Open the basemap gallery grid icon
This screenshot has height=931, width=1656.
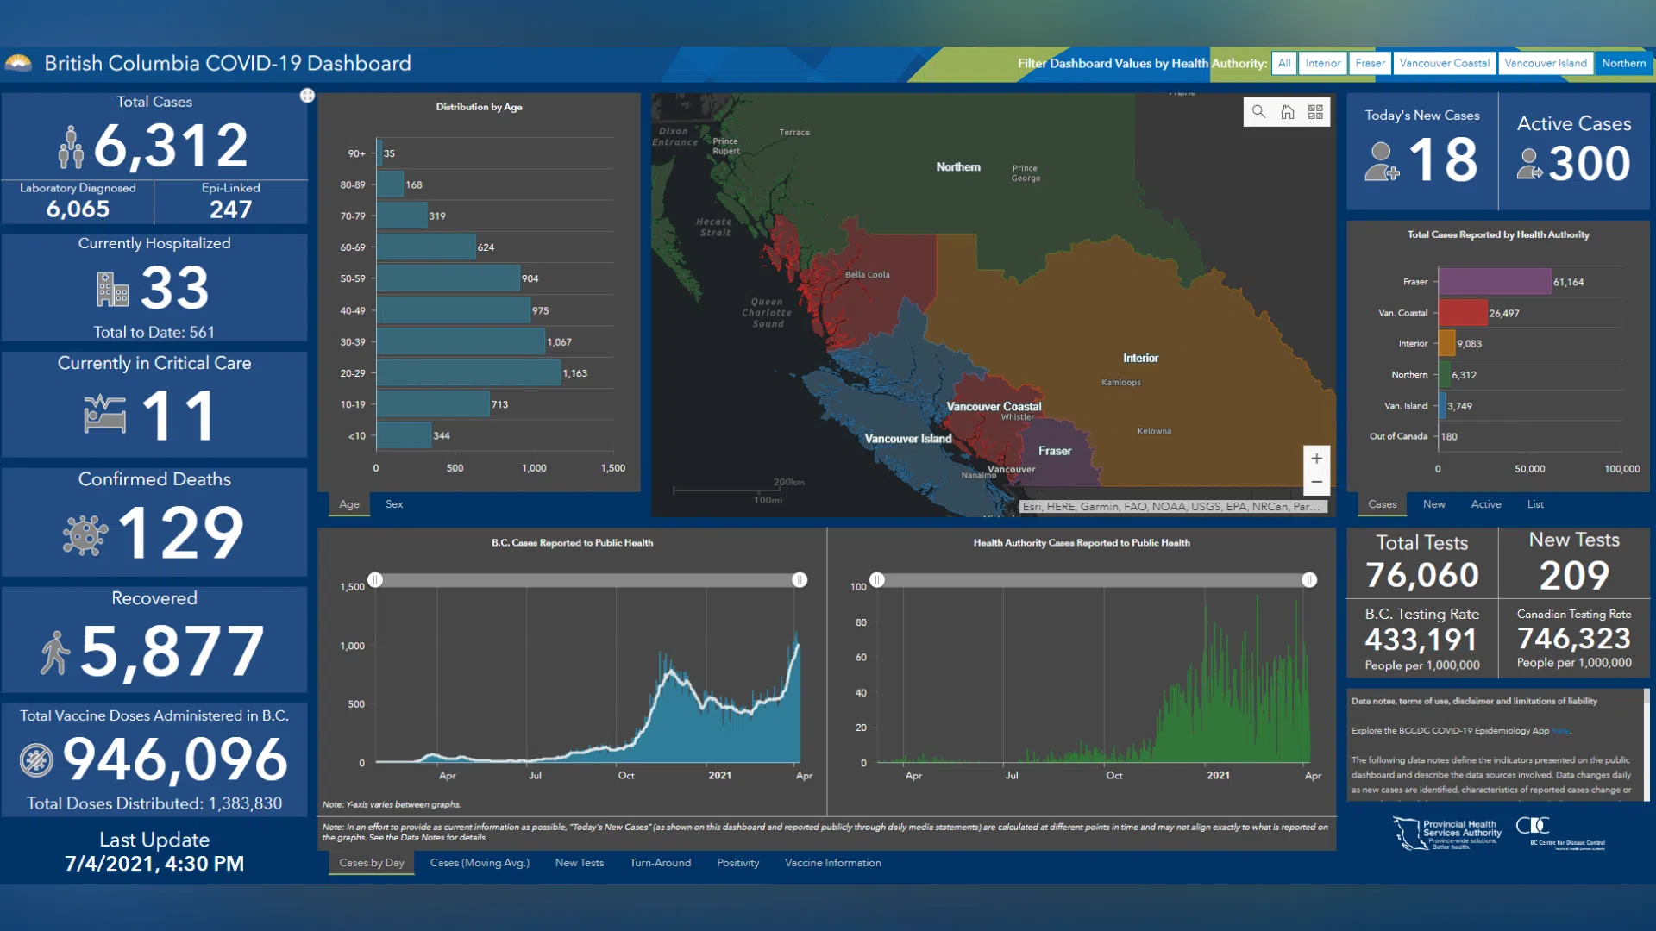1315,112
